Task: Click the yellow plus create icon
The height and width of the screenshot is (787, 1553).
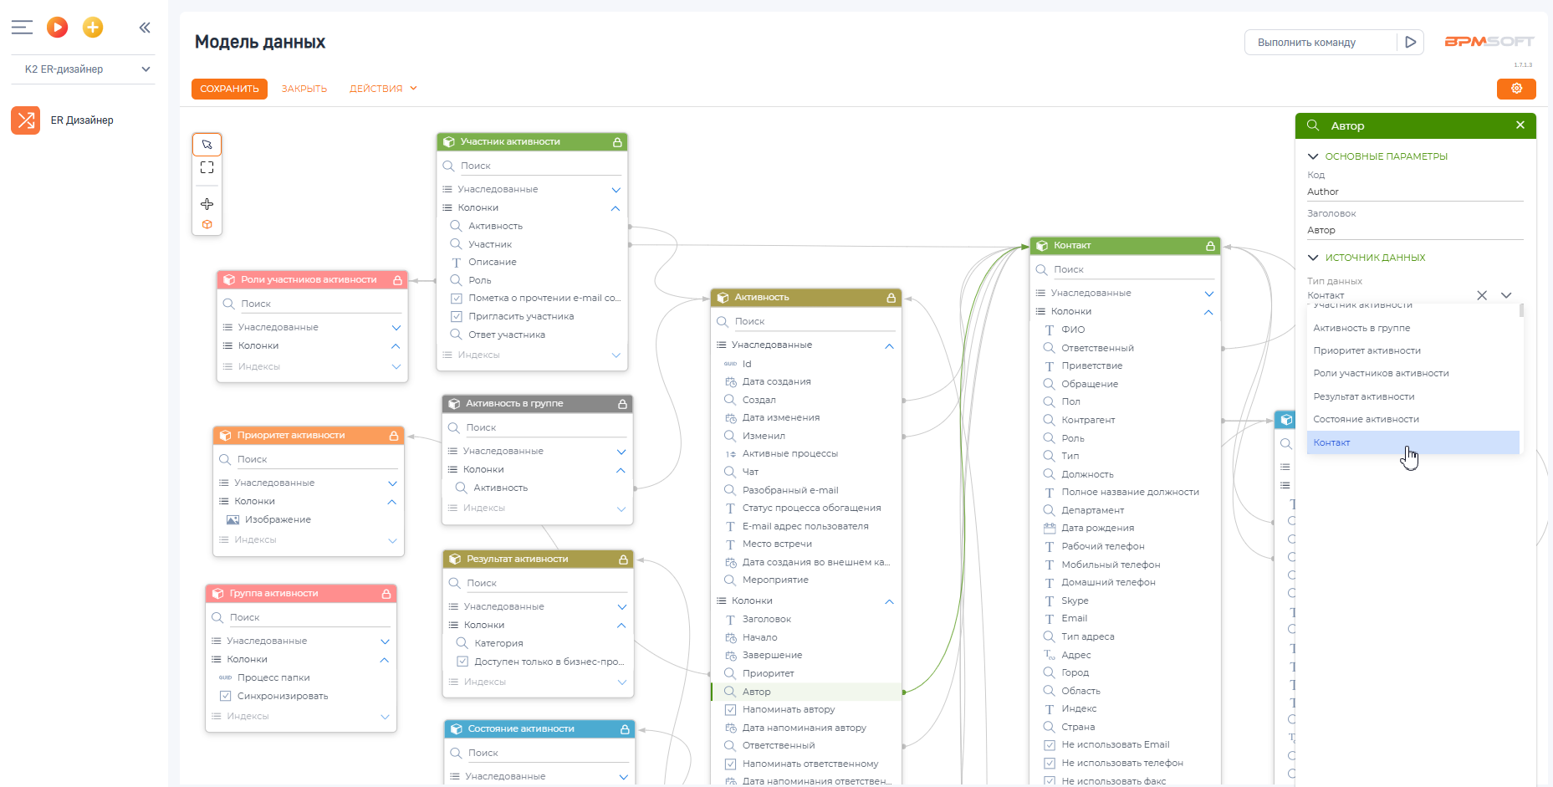Action: tap(93, 28)
